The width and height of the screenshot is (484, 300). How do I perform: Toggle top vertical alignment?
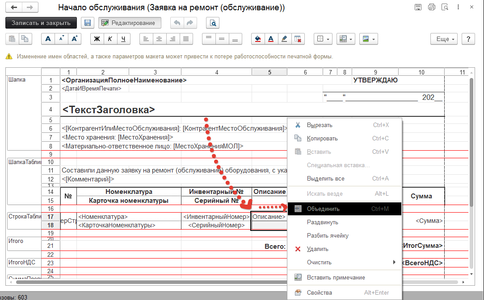click(x=208, y=39)
